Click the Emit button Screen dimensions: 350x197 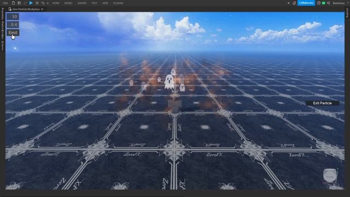13,33
